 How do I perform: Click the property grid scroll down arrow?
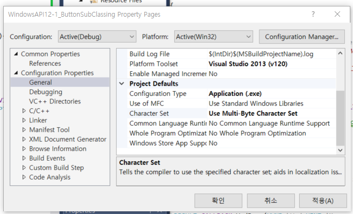click(x=340, y=150)
